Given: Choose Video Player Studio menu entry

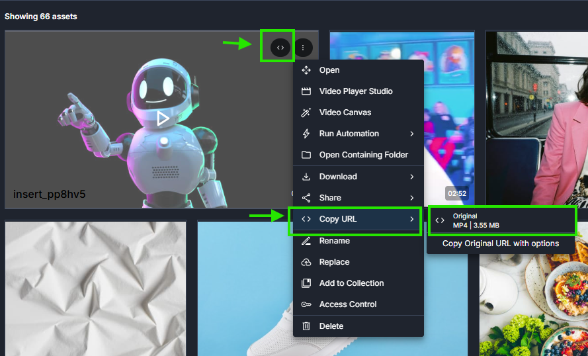Looking at the screenshot, I should pyautogui.click(x=358, y=91).
